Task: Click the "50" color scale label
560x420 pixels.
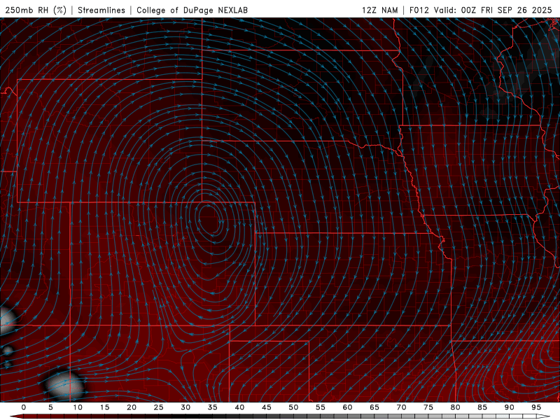Action: click(x=293, y=407)
